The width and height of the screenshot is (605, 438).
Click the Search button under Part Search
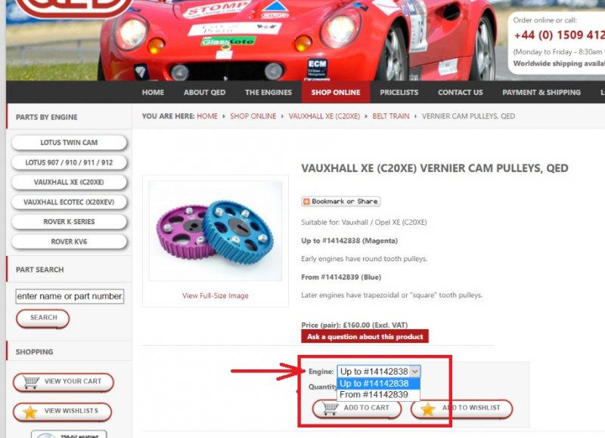pos(43,318)
